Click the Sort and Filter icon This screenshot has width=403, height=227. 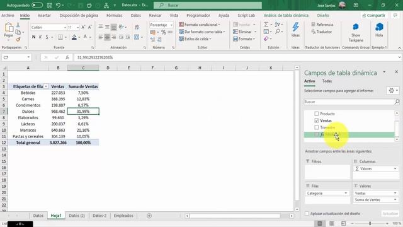(277, 24)
